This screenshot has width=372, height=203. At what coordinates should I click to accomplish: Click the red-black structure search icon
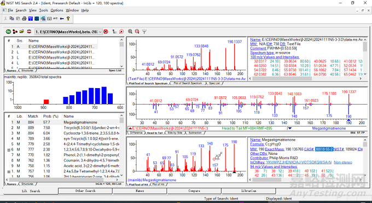15,32
